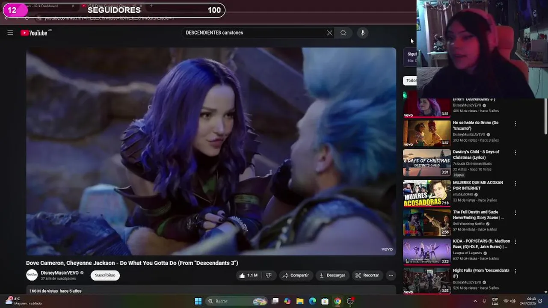The height and width of the screenshot is (308, 548).
Task: Open Task View in taskbar
Action: [x=275, y=301]
